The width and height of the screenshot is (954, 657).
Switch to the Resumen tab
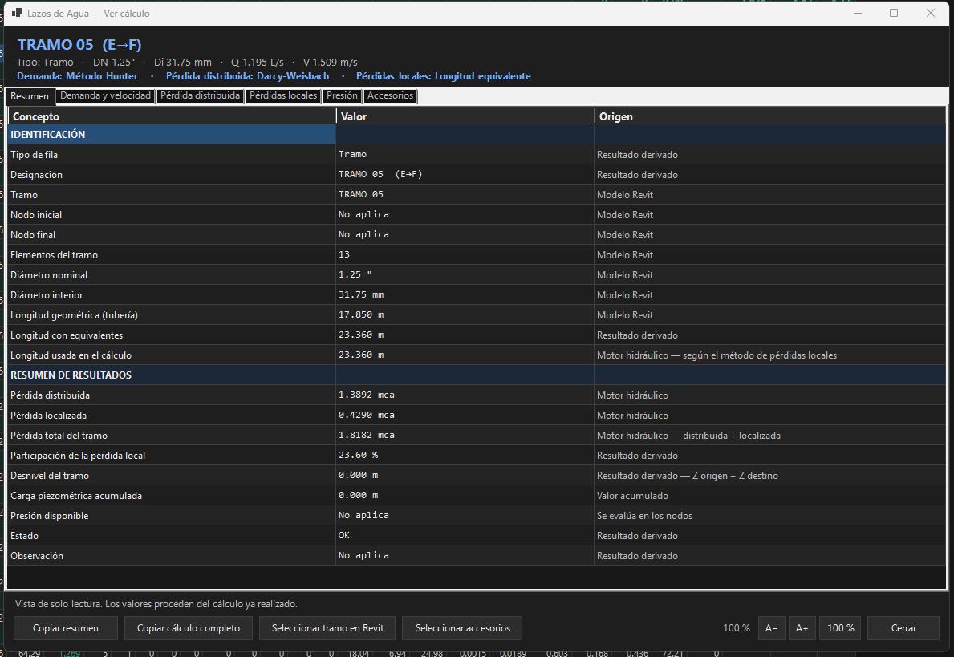[x=30, y=96]
